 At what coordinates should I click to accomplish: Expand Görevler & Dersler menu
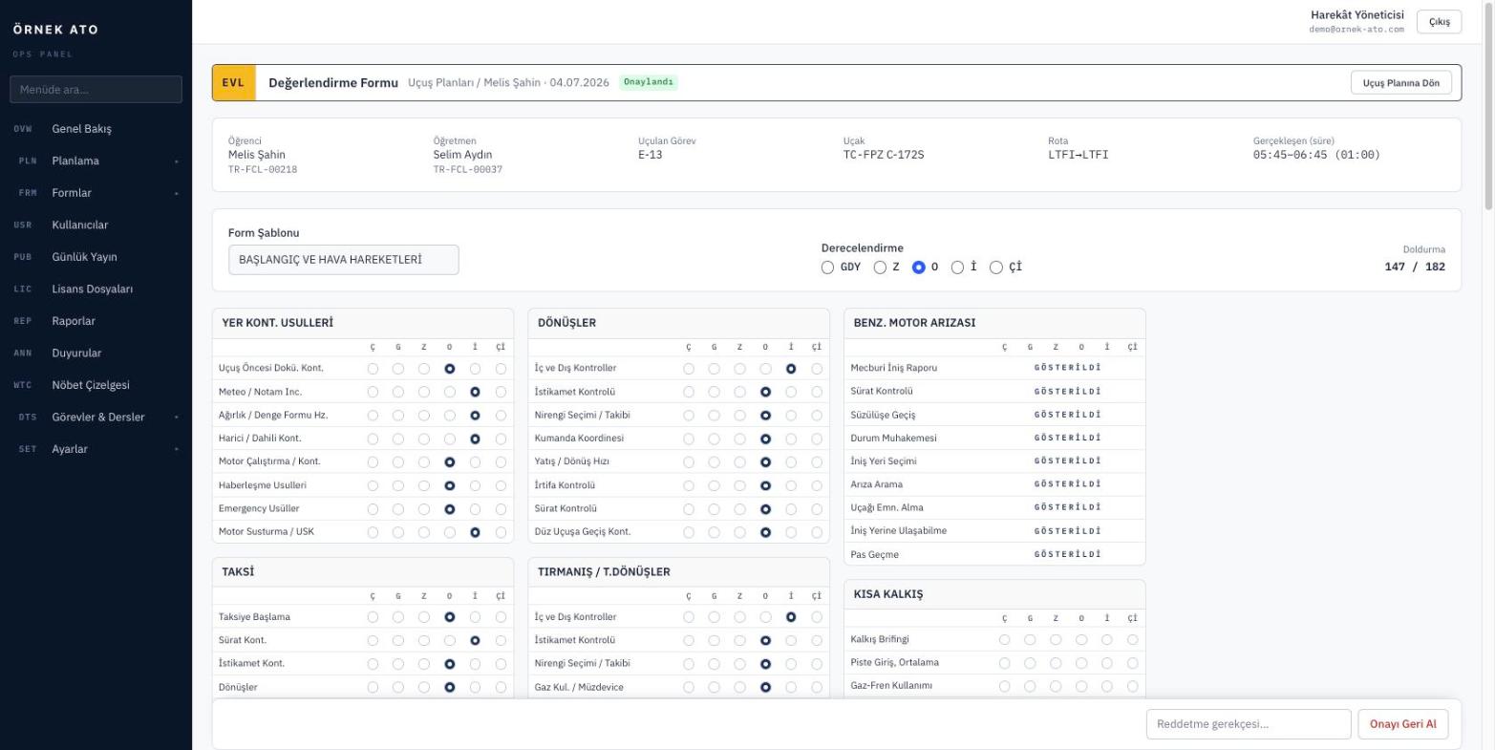coord(96,417)
